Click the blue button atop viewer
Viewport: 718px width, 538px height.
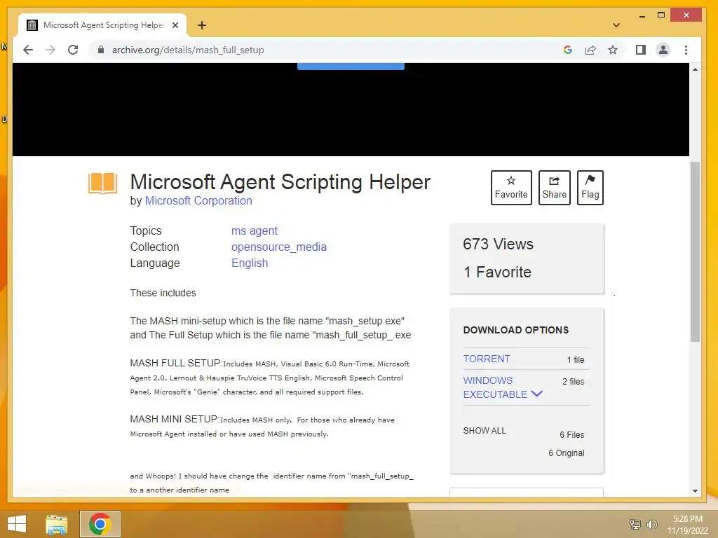(x=351, y=67)
